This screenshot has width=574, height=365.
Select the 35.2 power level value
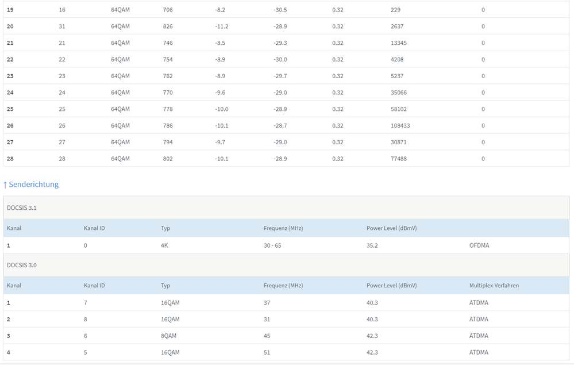tap(372, 245)
